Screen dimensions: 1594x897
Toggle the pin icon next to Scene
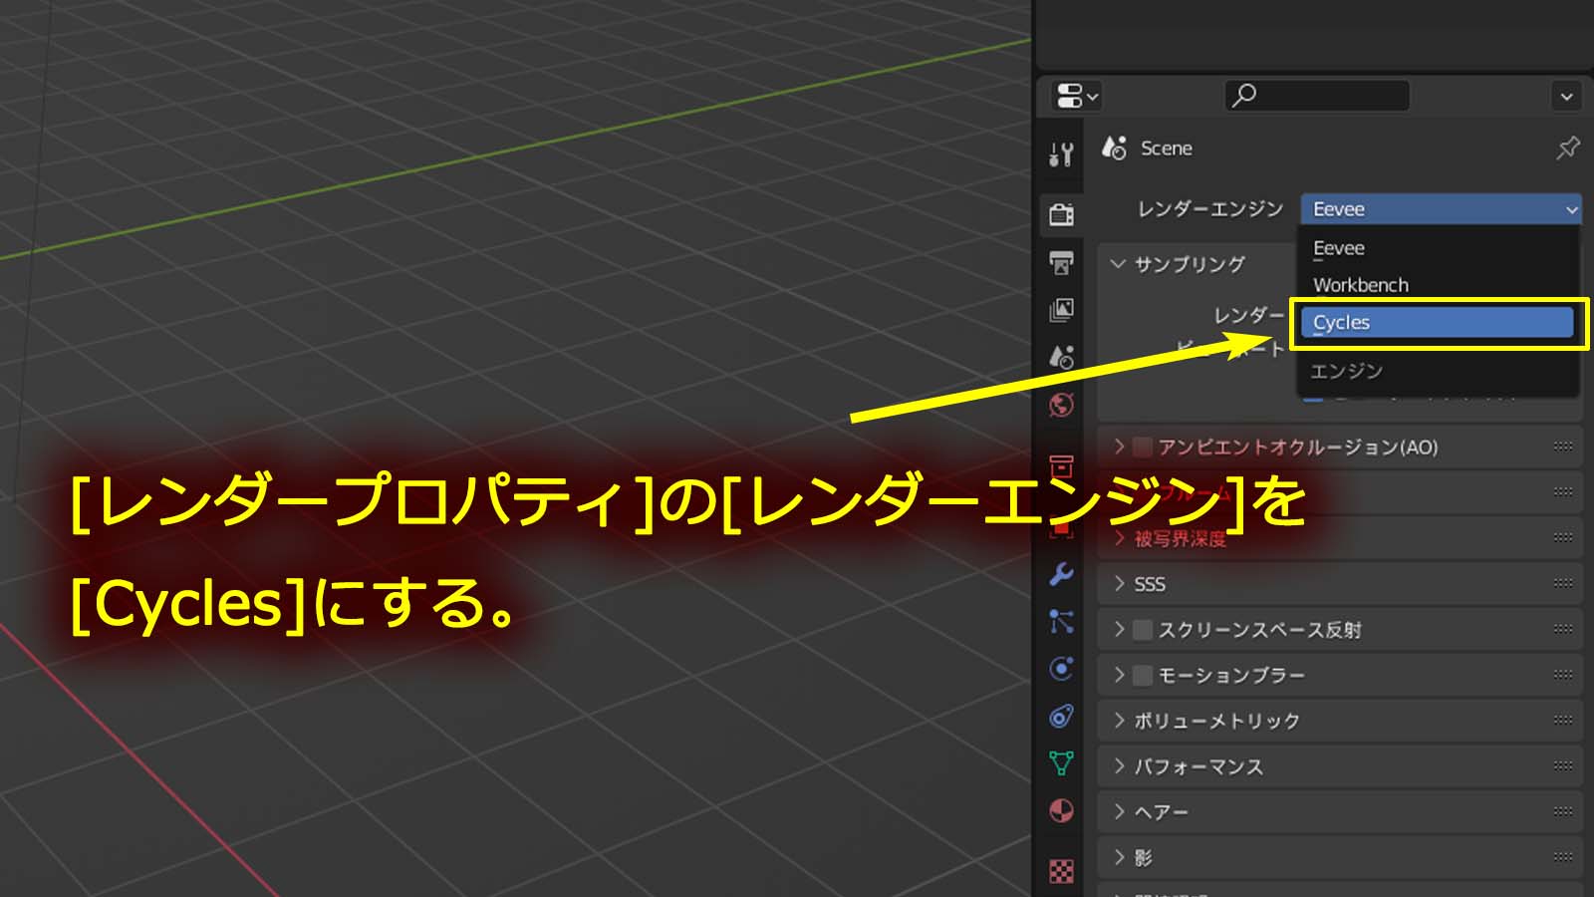1567,149
